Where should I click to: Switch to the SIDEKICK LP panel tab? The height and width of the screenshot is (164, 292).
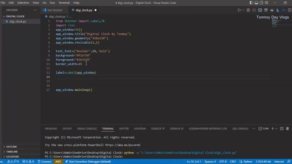[x=177, y=128]
